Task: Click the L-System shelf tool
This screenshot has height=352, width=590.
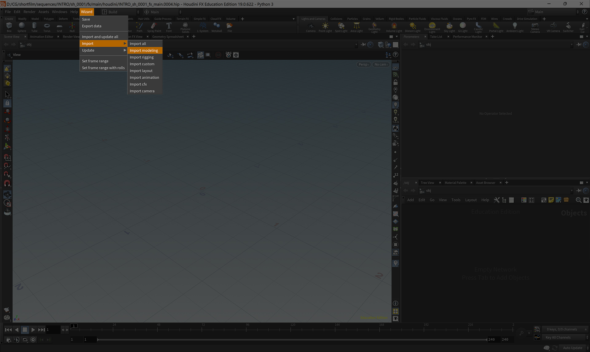Action: pyautogui.click(x=203, y=27)
